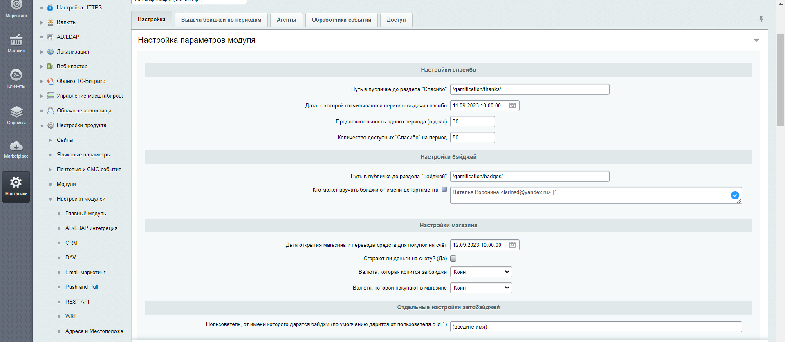Viewport: 785px width, 342px height.
Task: Open calendar for shop opening date
Action: coord(512,245)
